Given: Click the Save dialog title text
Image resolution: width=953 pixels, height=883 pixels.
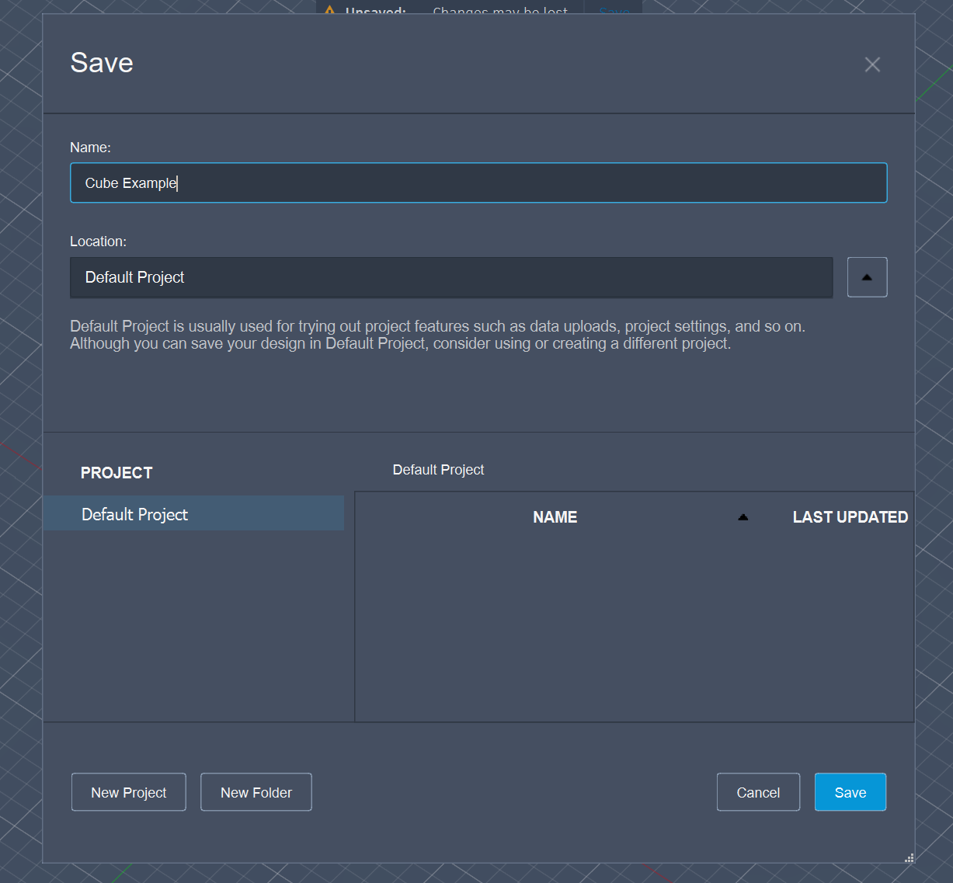Looking at the screenshot, I should pyautogui.click(x=102, y=63).
